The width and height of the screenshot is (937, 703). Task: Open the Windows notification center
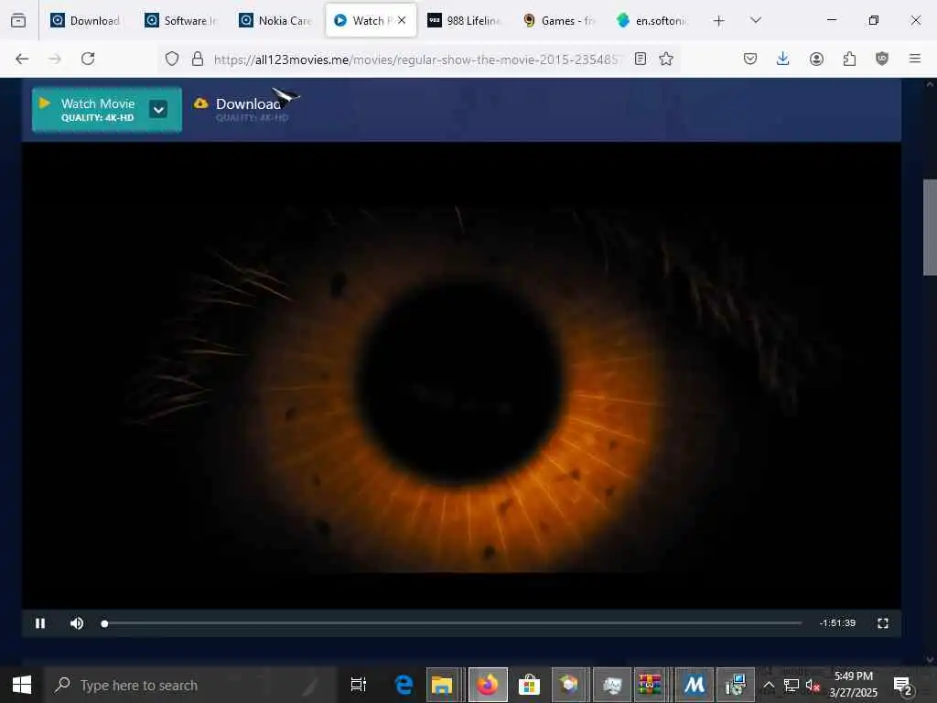[902, 685]
